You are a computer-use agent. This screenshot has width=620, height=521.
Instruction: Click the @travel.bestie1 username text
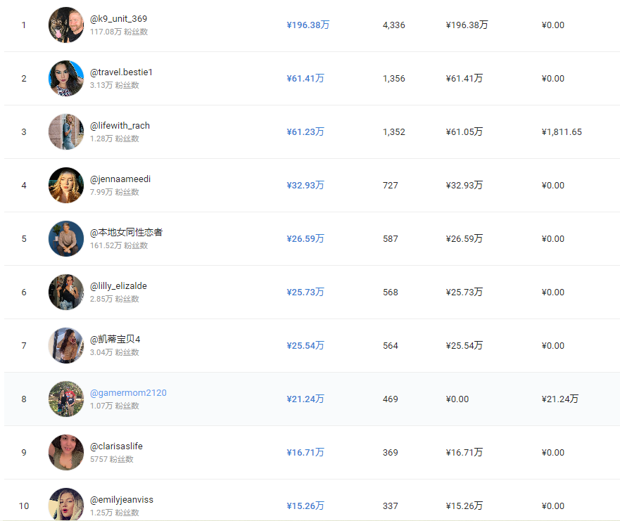coord(121,72)
